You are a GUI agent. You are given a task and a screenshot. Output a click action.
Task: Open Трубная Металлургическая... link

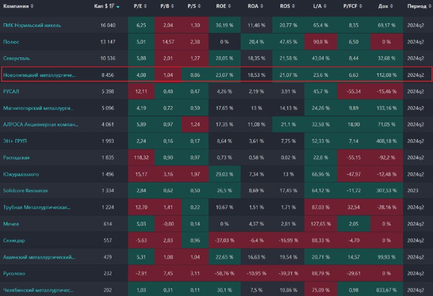click(37, 207)
